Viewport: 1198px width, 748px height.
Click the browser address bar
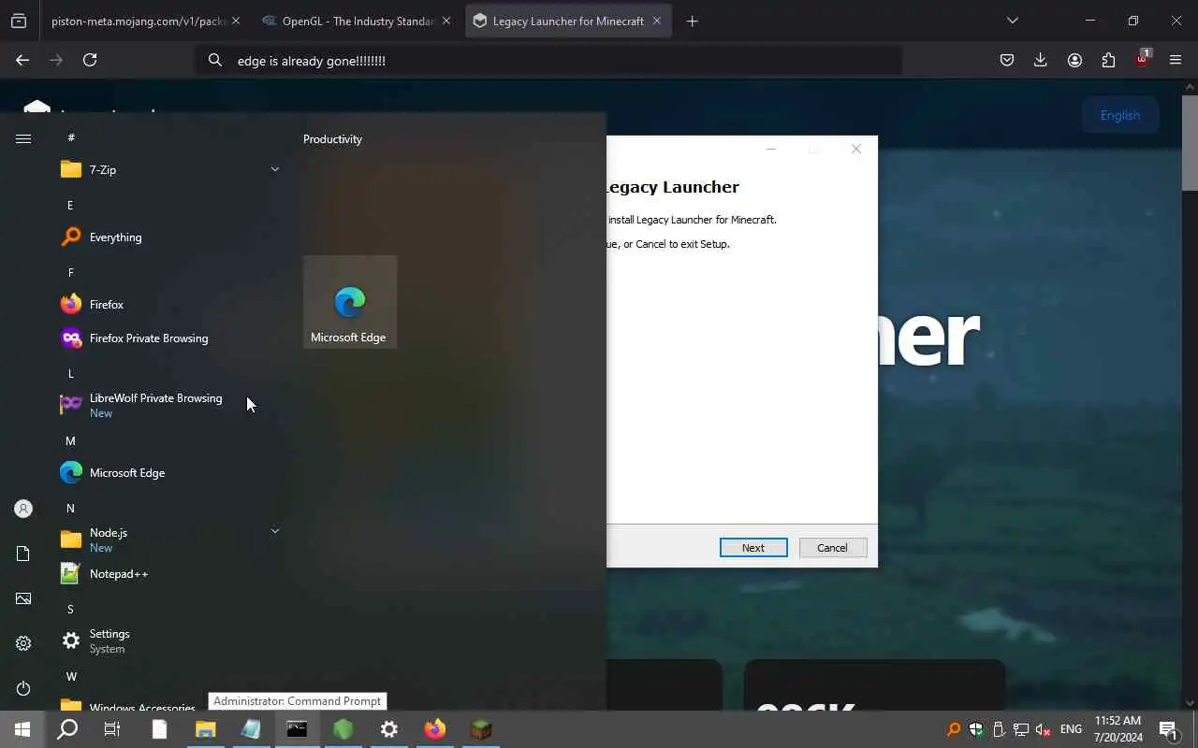[x=548, y=60]
